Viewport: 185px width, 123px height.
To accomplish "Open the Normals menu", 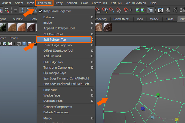I will click(x=72, y=3).
